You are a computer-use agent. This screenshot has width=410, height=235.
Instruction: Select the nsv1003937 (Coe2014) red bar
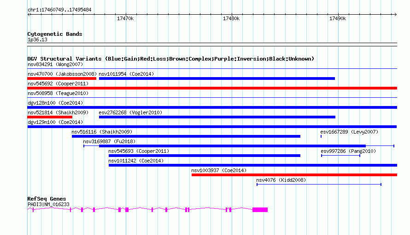(x=294, y=175)
